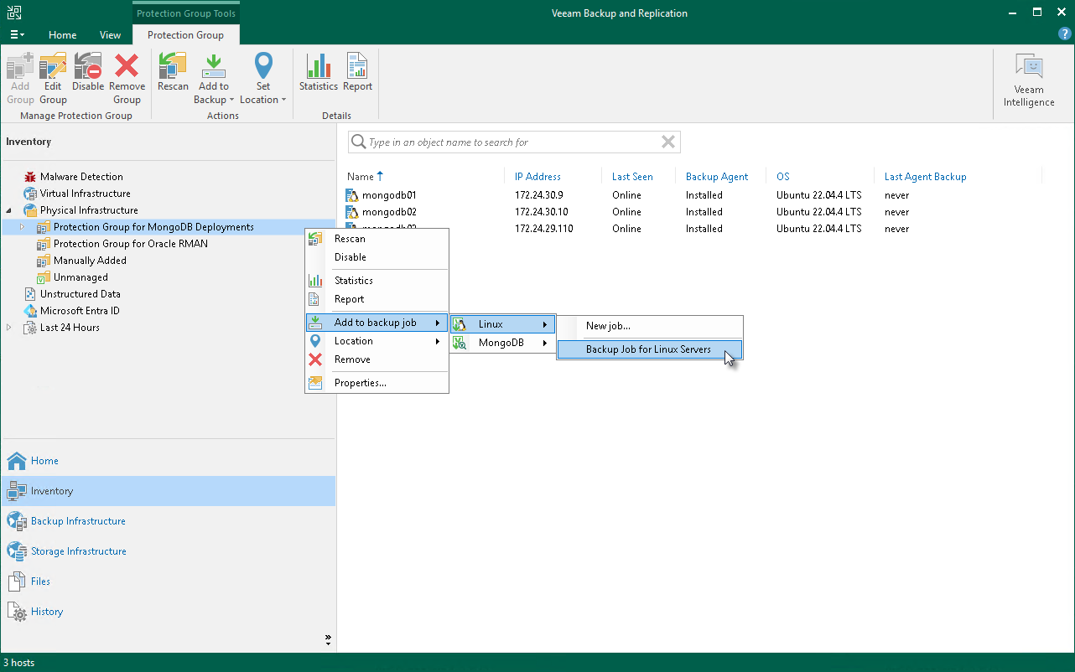Collapse the Physical Infrastructure tree node

pyautogui.click(x=9, y=210)
